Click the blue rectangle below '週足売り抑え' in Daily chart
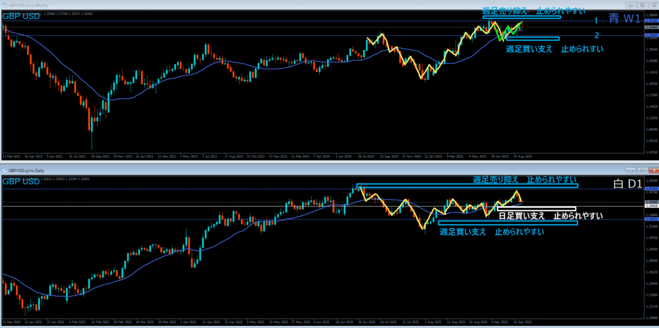The width and height of the screenshot is (659, 328). coord(467,186)
